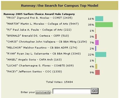This screenshot has height=98, width=120.
Task: Click the tan 4% bar for LUCAS
Action: pos(96,66)
